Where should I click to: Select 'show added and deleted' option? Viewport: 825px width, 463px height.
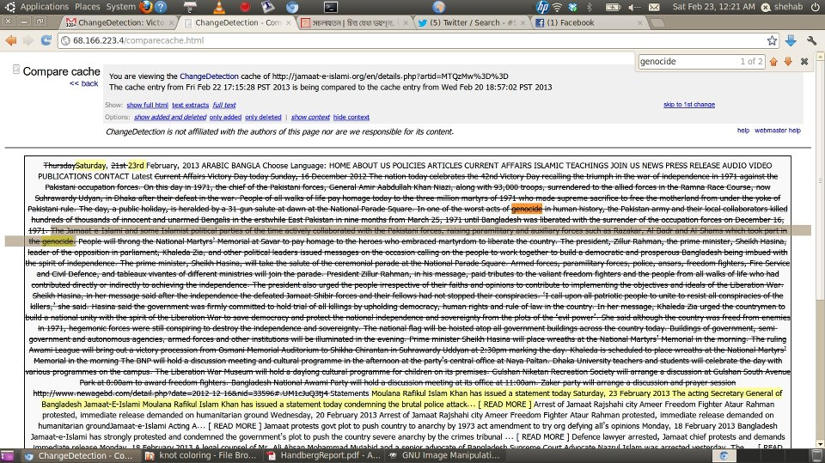[x=170, y=118]
